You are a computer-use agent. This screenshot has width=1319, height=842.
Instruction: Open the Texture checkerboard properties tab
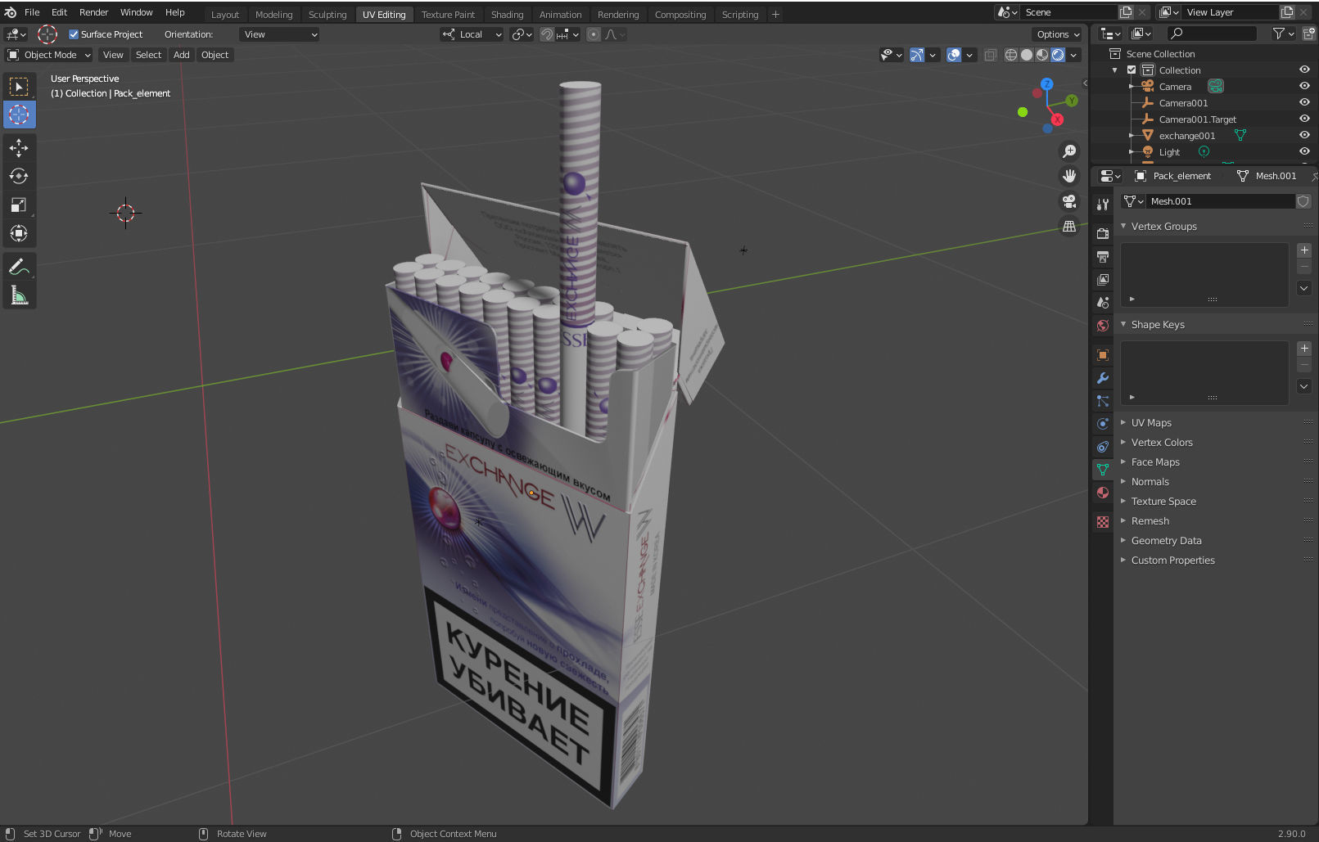tap(1103, 522)
